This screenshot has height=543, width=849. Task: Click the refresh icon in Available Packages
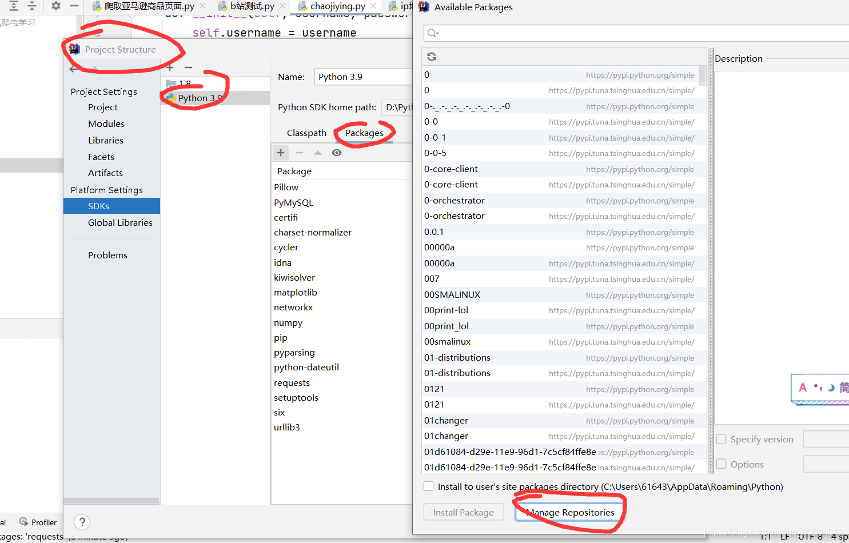[x=432, y=57]
